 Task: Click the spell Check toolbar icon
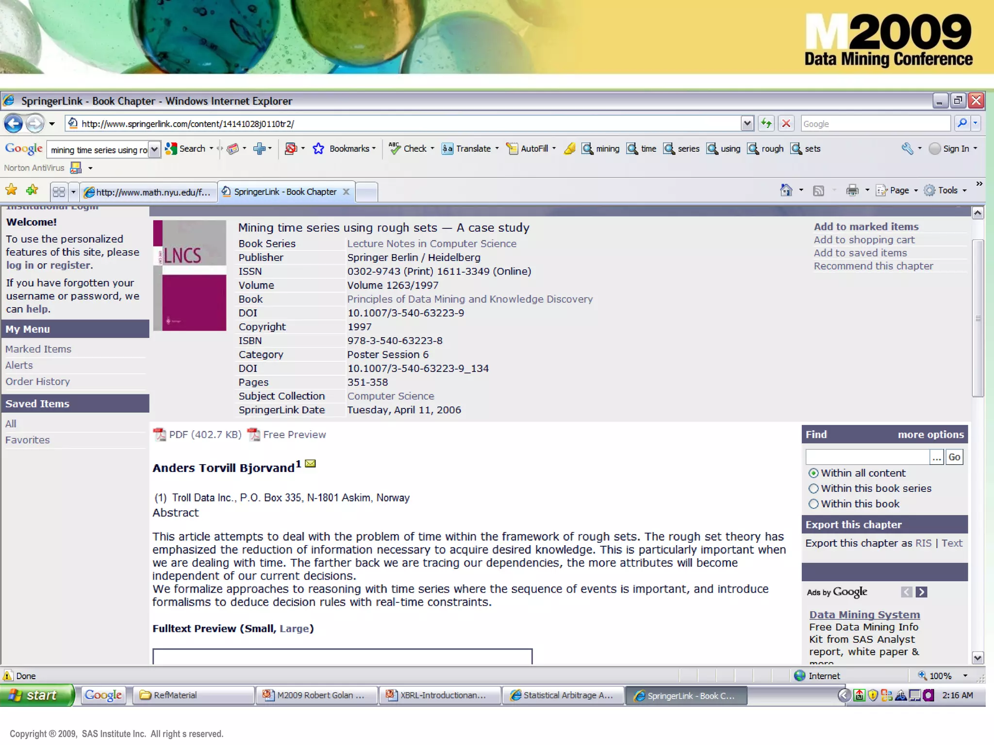pyautogui.click(x=394, y=148)
